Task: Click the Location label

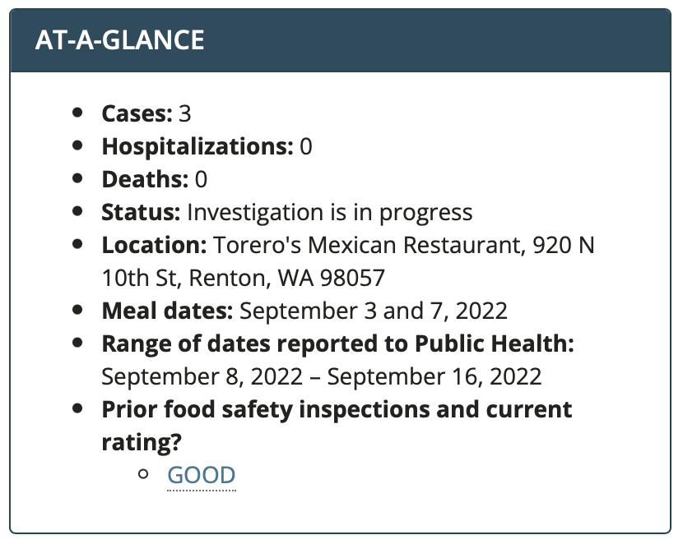Action: (154, 245)
